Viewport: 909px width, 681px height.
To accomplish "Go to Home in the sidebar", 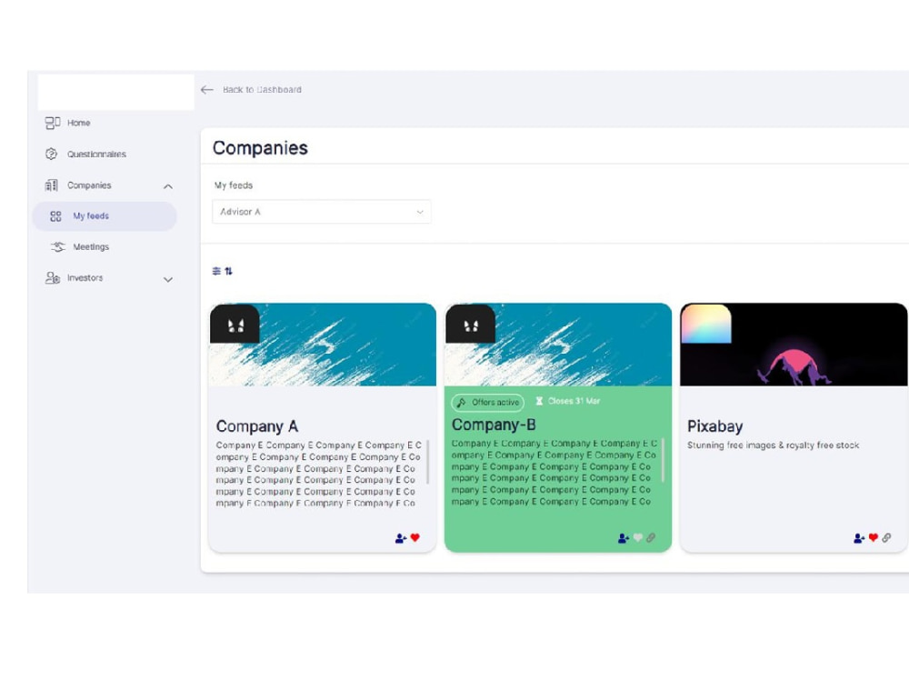I will (x=78, y=123).
